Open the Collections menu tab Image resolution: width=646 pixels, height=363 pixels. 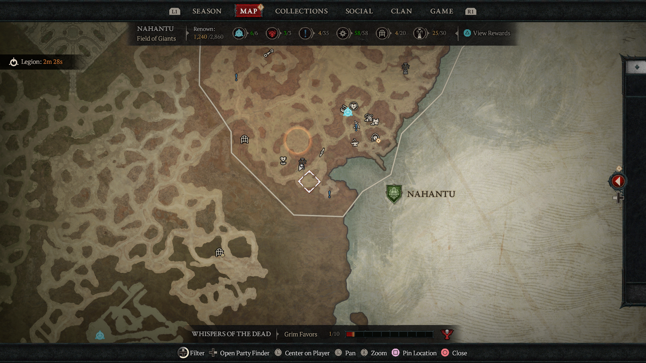click(301, 11)
